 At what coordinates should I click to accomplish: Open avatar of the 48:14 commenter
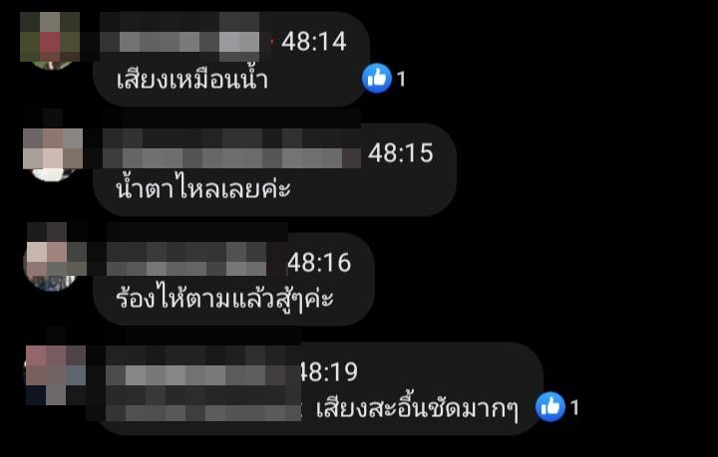coord(51,41)
